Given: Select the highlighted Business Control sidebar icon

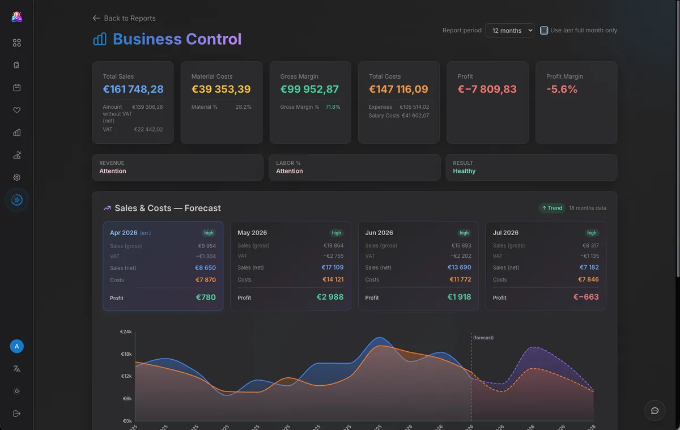Looking at the screenshot, I should 16,199.
